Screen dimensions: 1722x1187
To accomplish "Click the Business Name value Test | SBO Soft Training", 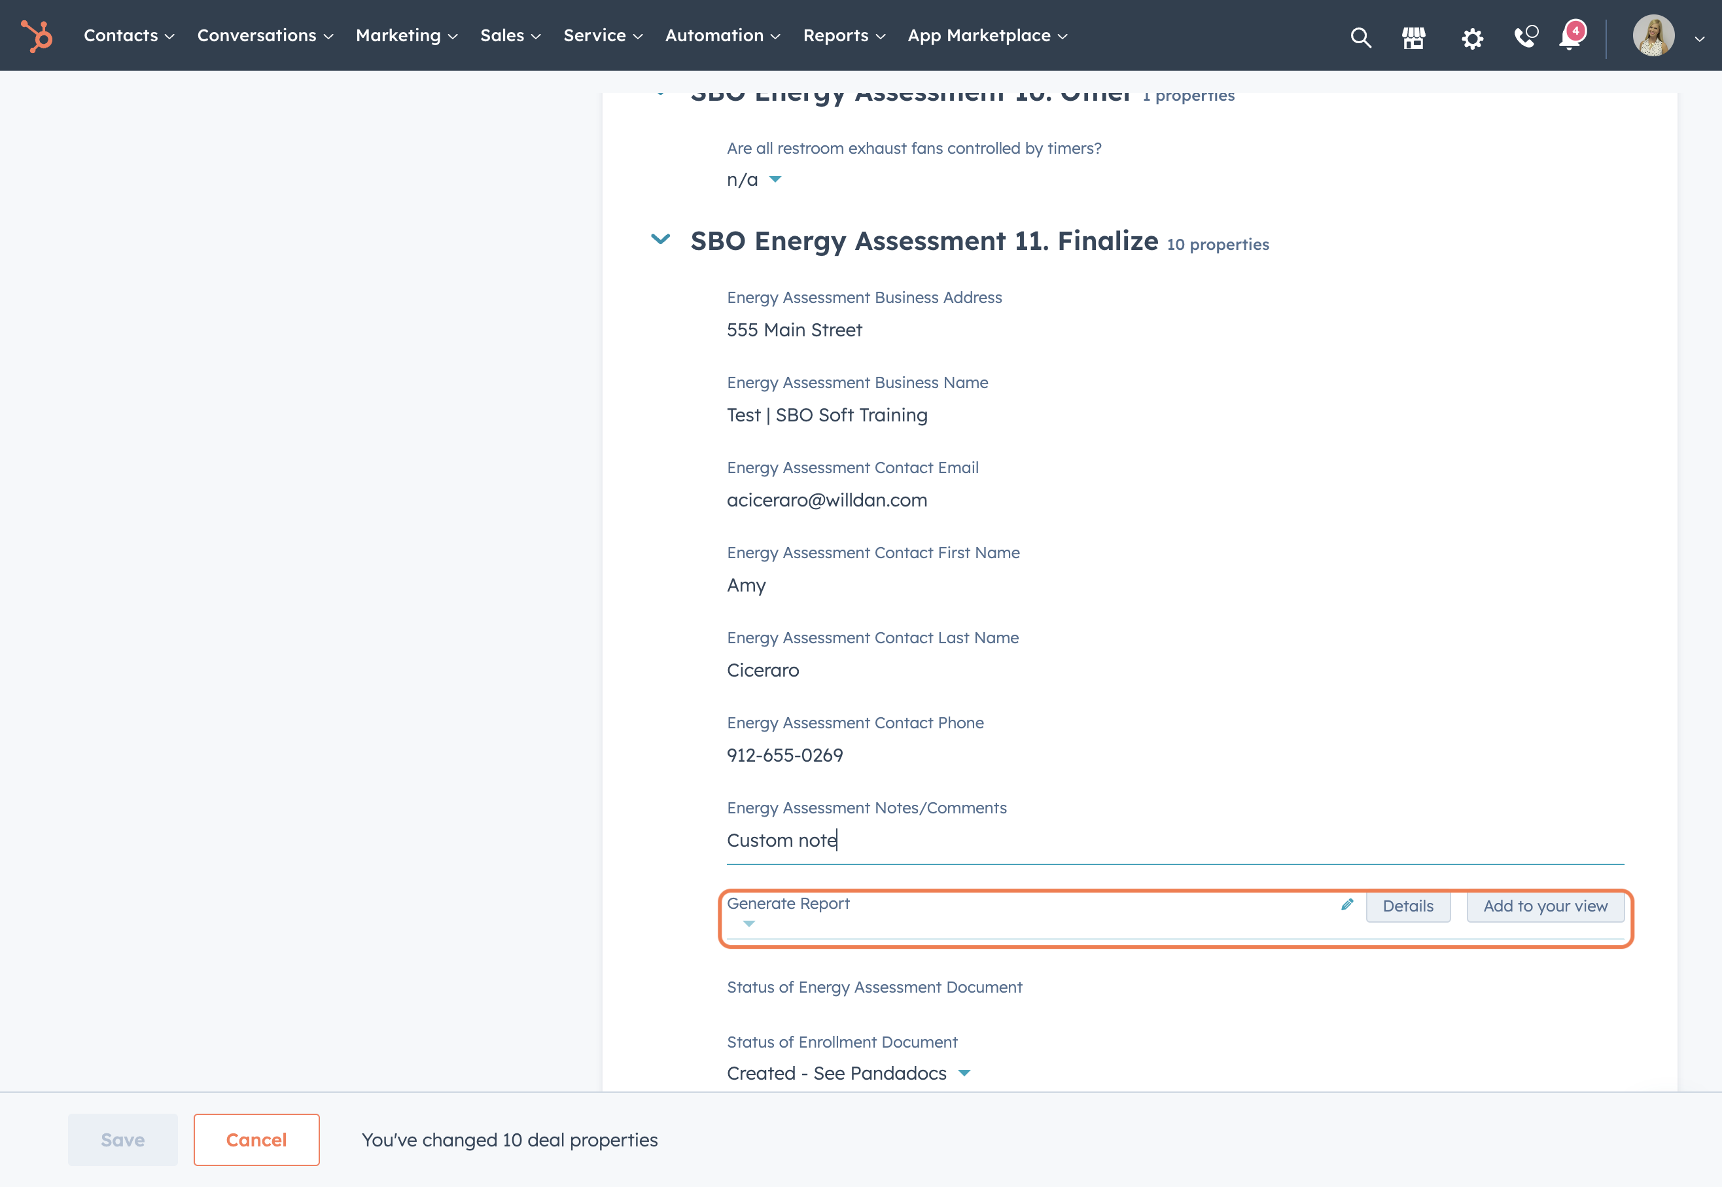I will [827, 415].
